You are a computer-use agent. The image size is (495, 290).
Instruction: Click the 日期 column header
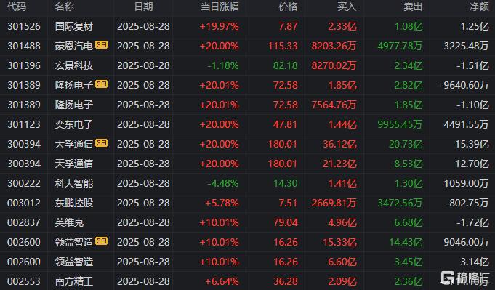pyautogui.click(x=144, y=7)
